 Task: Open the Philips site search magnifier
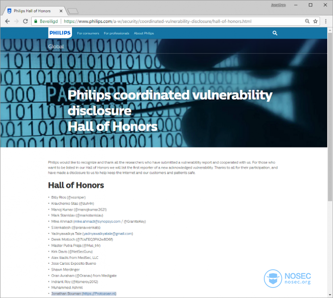pyautogui.click(x=275, y=33)
